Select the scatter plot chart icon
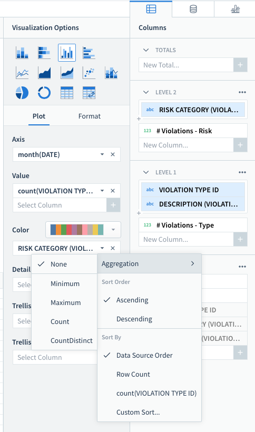Screen dimensions: 255x432 [89, 73]
